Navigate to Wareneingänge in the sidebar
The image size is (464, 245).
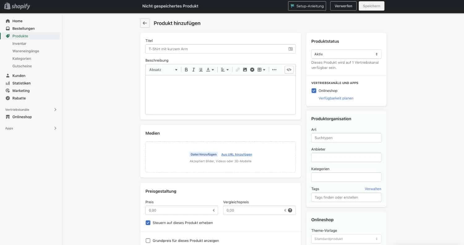26,51
